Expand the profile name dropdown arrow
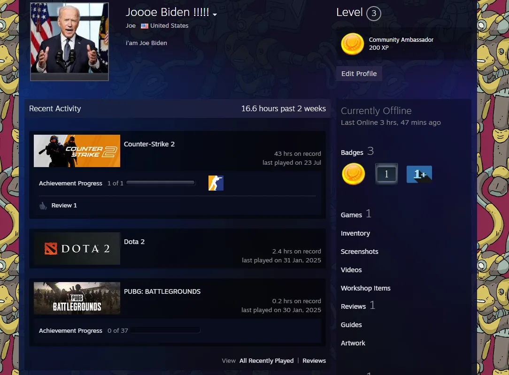The height and width of the screenshot is (375, 509). [x=215, y=15]
